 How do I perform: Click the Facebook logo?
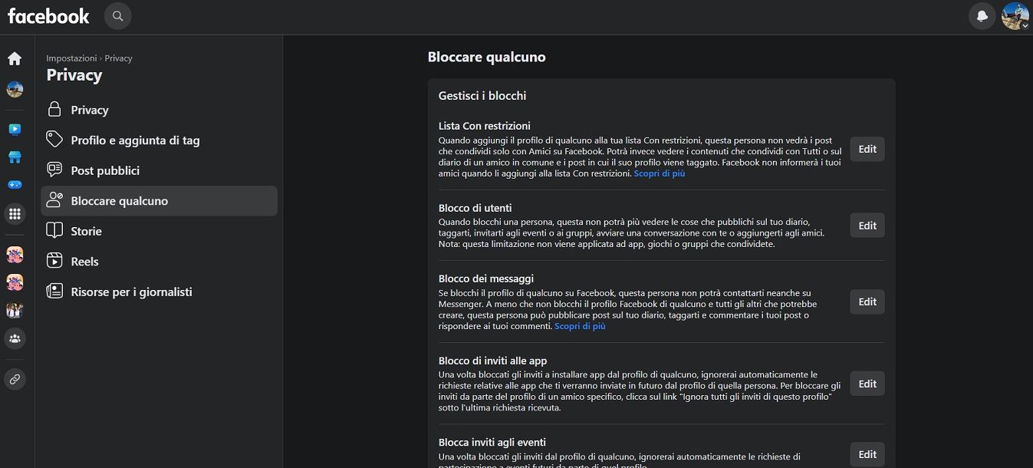[48, 15]
